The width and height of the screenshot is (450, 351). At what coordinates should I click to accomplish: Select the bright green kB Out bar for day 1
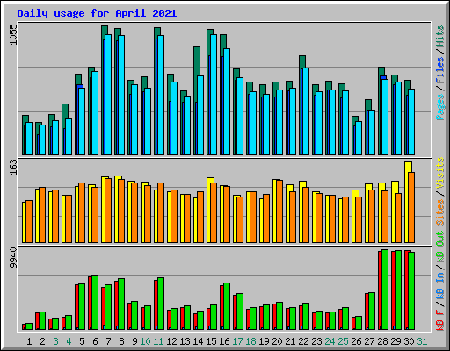[x=29, y=326]
